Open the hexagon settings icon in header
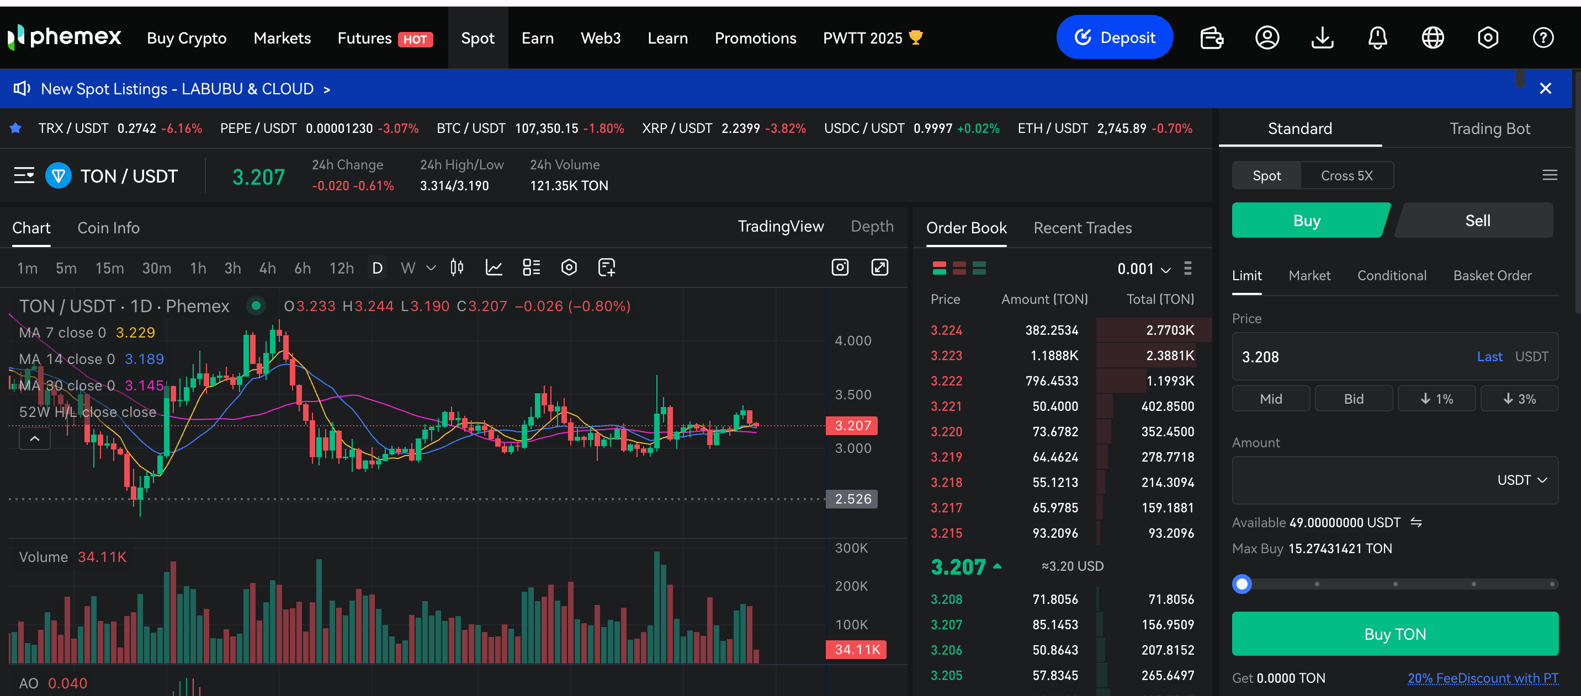1581x696 pixels. (x=1488, y=38)
